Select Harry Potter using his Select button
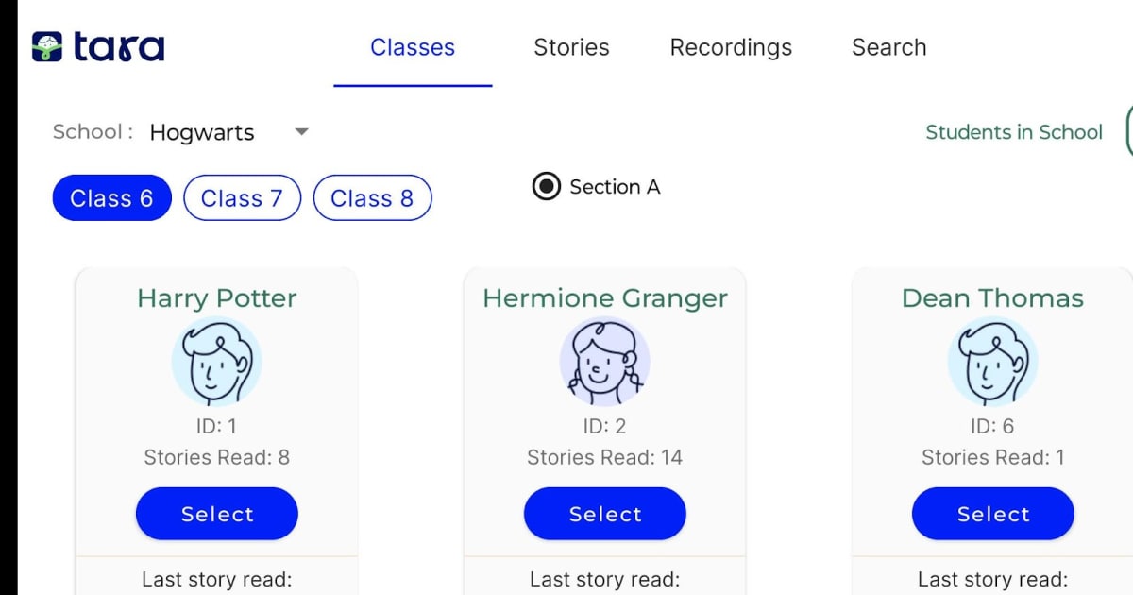Viewport: 1133px width, 595px height. (x=216, y=514)
